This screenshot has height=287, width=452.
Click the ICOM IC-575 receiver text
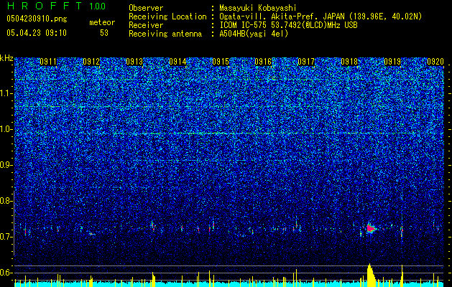pyautogui.click(x=288, y=25)
